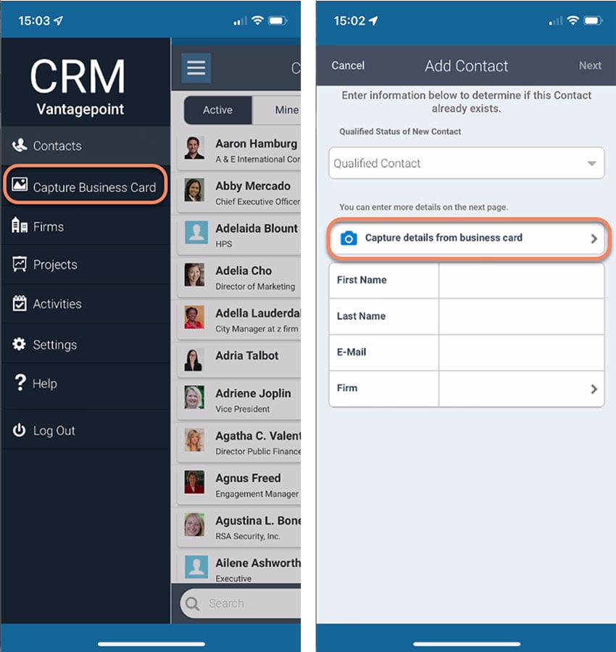Select the Adriene Joplin contact name
The image size is (616, 652).
point(253,393)
